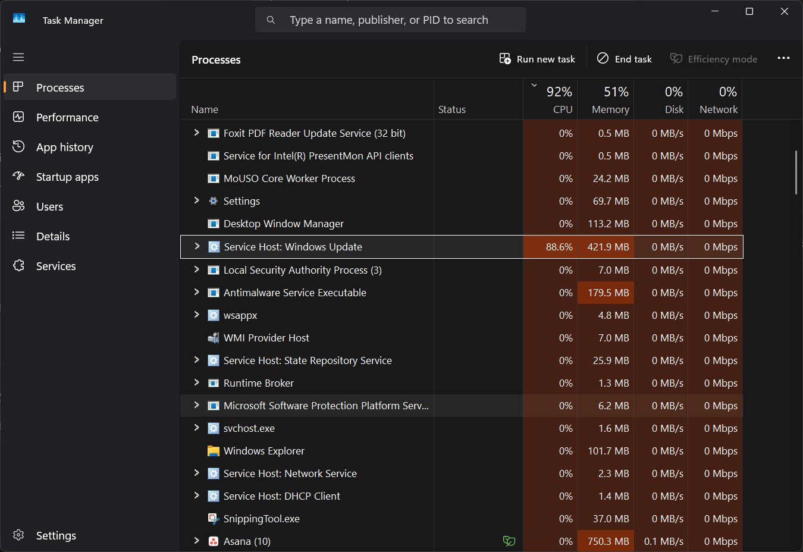Screen dimensions: 803x552
Task: Expand the Antimalware Service Executable group
Action: pos(197,292)
